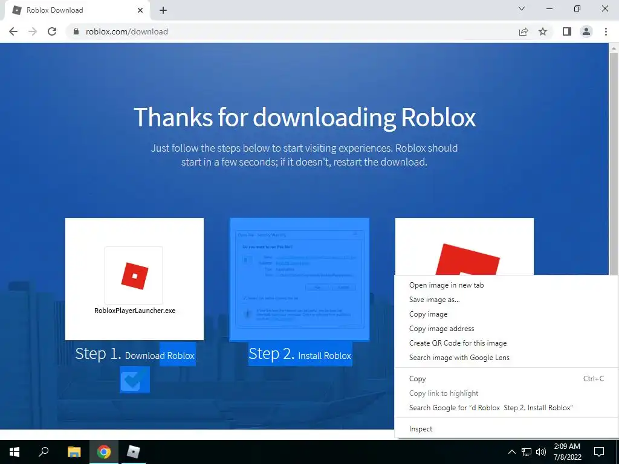Viewport: 619px width, 464px height.
Task: Click the 'Step 2. Install Roblox' text
Action: point(300,354)
